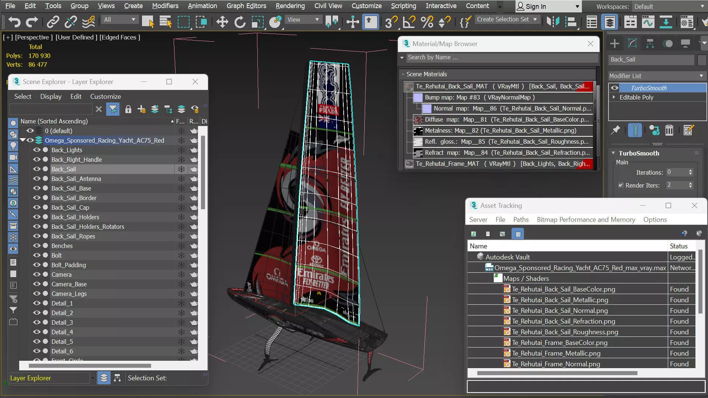Click the Render Iters spinner arrows

[690, 185]
